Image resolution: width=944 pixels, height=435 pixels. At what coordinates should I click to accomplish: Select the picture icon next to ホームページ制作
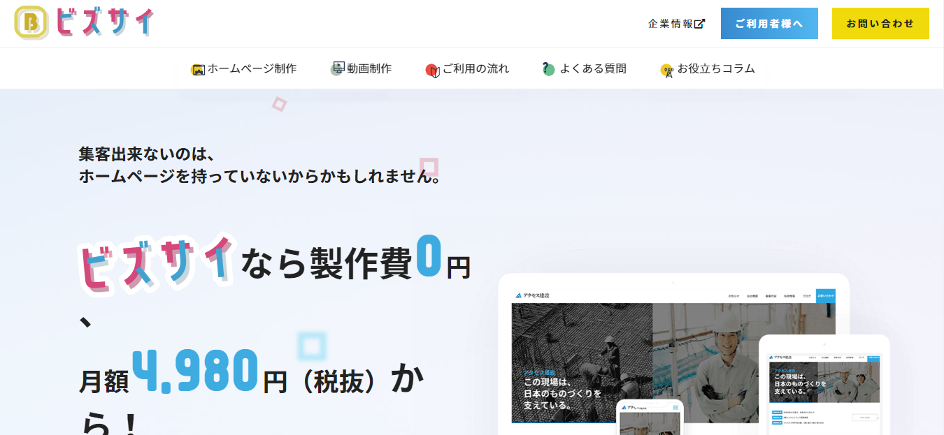196,68
